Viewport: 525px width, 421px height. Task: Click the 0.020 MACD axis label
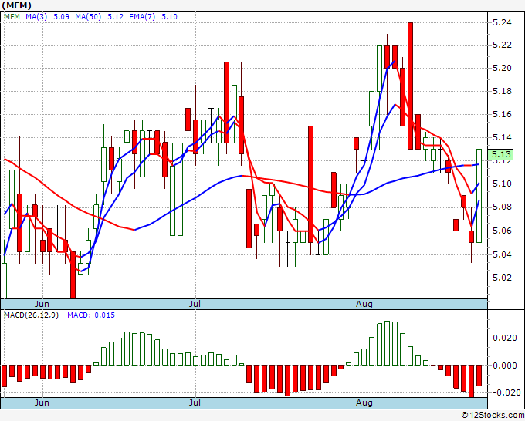505,338
